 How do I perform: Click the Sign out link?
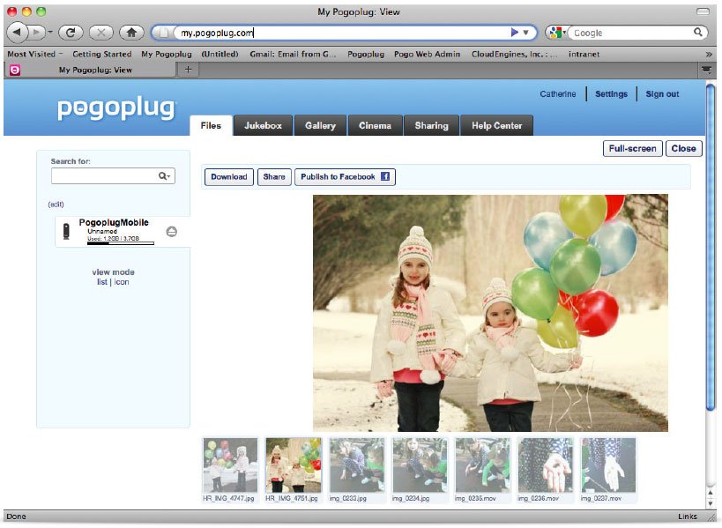(x=662, y=94)
